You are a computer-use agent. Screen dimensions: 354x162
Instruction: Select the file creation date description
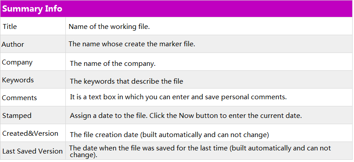pyautogui.click(x=169, y=135)
